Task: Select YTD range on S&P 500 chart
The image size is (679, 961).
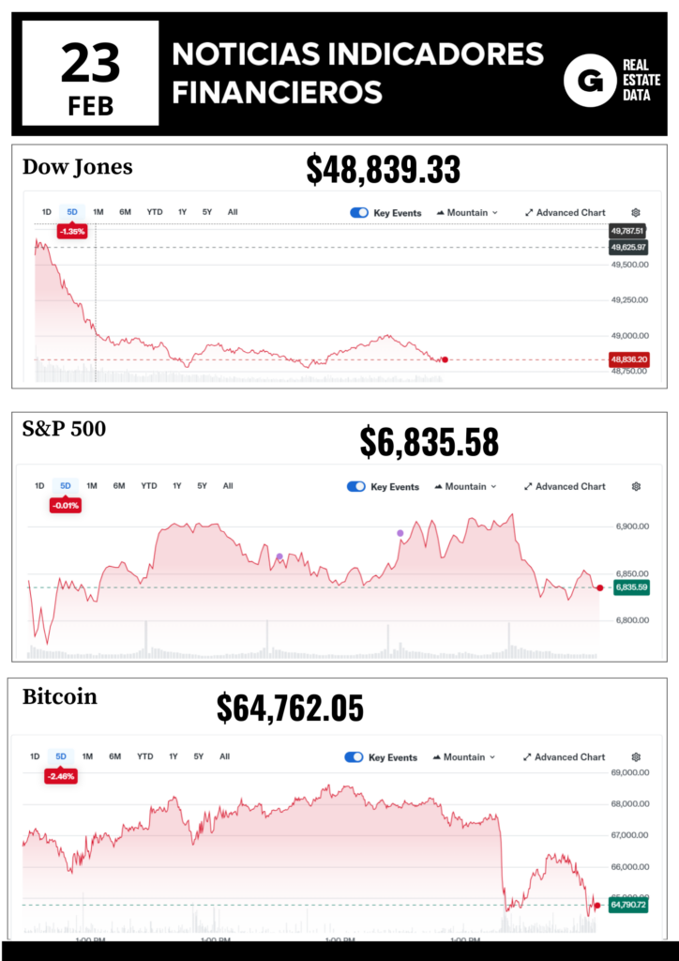Action: [148, 486]
